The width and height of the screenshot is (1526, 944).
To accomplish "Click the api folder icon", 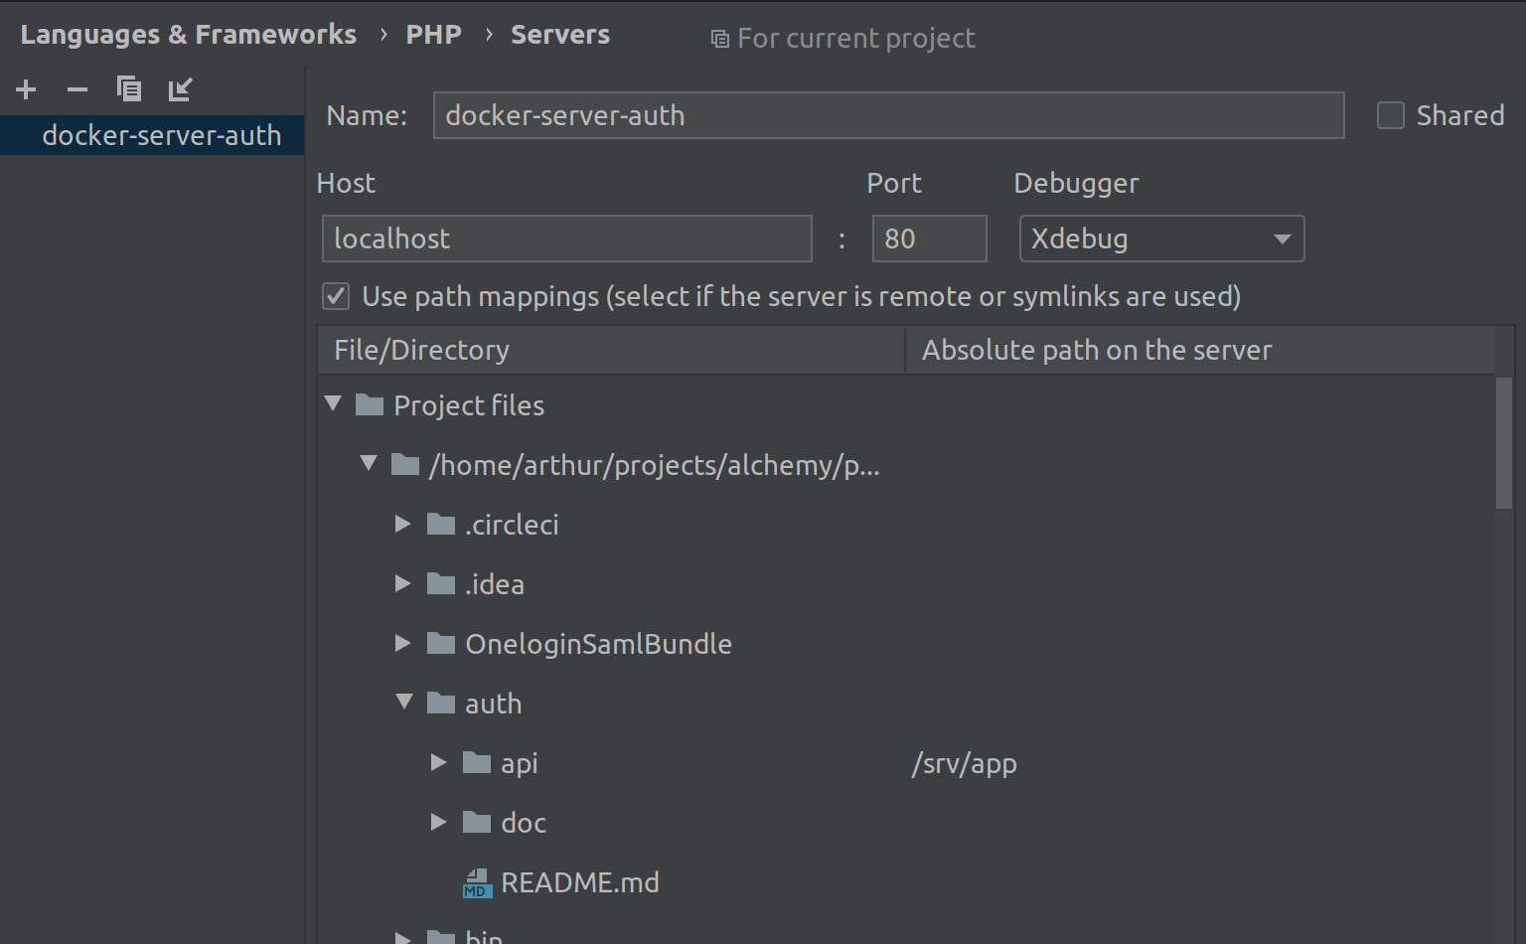I will (477, 762).
